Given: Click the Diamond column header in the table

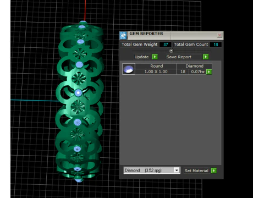Looking at the screenshot, I should pos(194,66).
